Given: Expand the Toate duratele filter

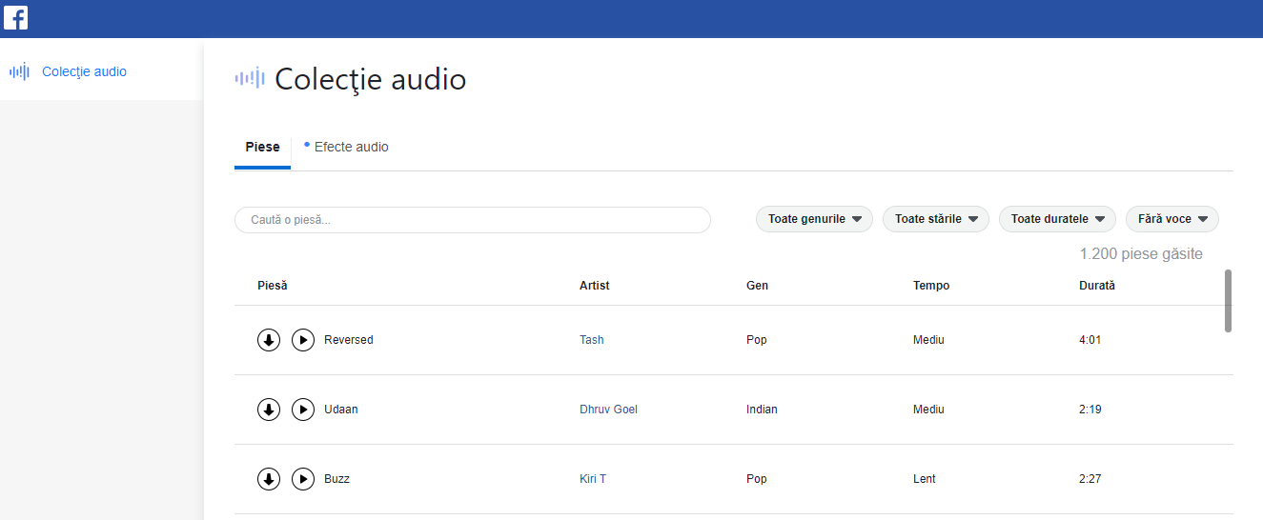Looking at the screenshot, I should click(1057, 219).
